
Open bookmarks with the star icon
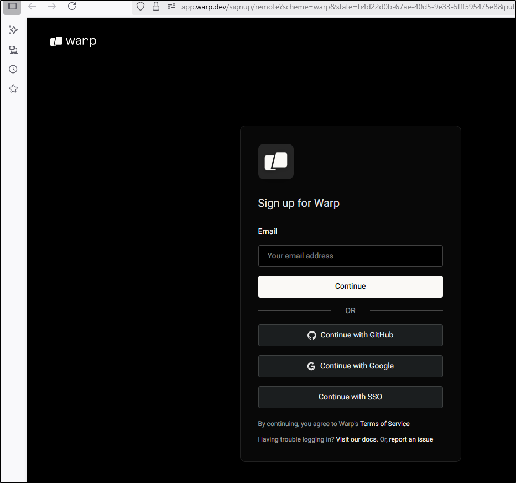coord(13,88)
